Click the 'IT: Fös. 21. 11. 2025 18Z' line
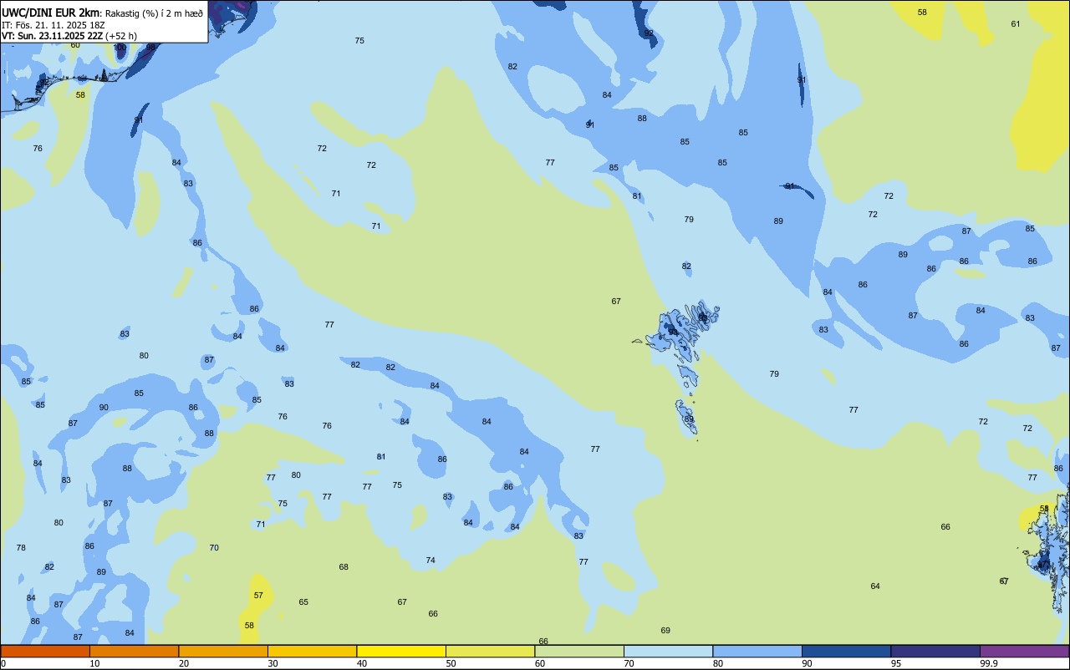This screenshot has height=670, width=1070. pos(53,25)
